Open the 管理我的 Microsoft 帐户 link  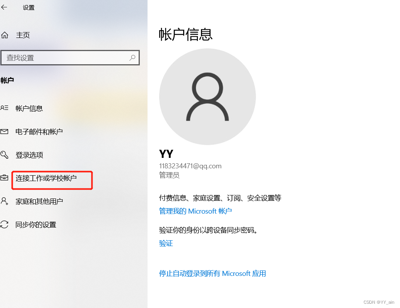click(x=196, y=211)
